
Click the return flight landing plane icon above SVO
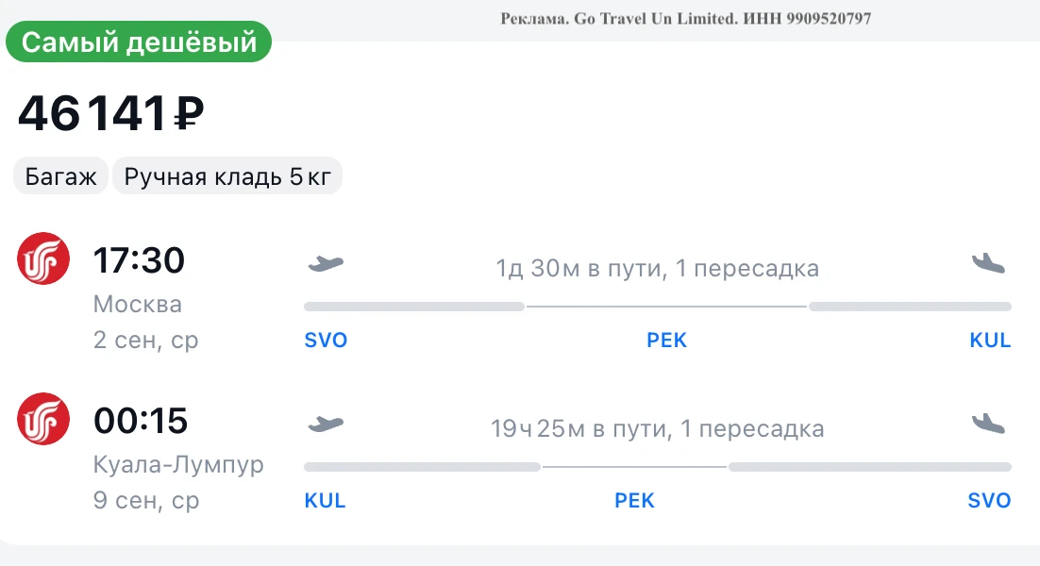coord(988,424)
